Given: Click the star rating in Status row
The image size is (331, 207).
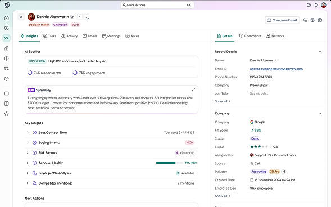Looking at the screenshot, I should 259,147.
